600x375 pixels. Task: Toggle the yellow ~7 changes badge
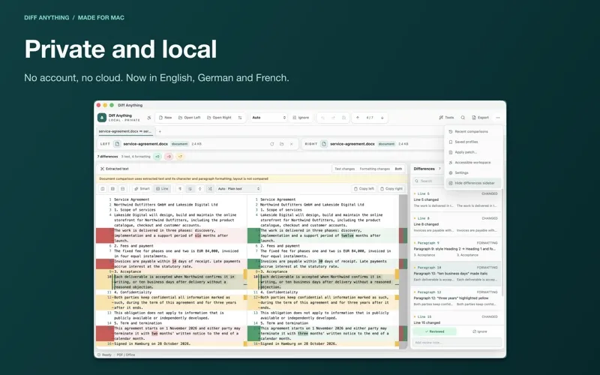click(x=180, y=157)
